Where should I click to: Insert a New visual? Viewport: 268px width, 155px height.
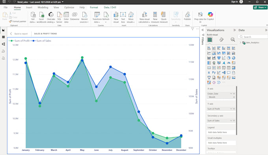point(116,17)
